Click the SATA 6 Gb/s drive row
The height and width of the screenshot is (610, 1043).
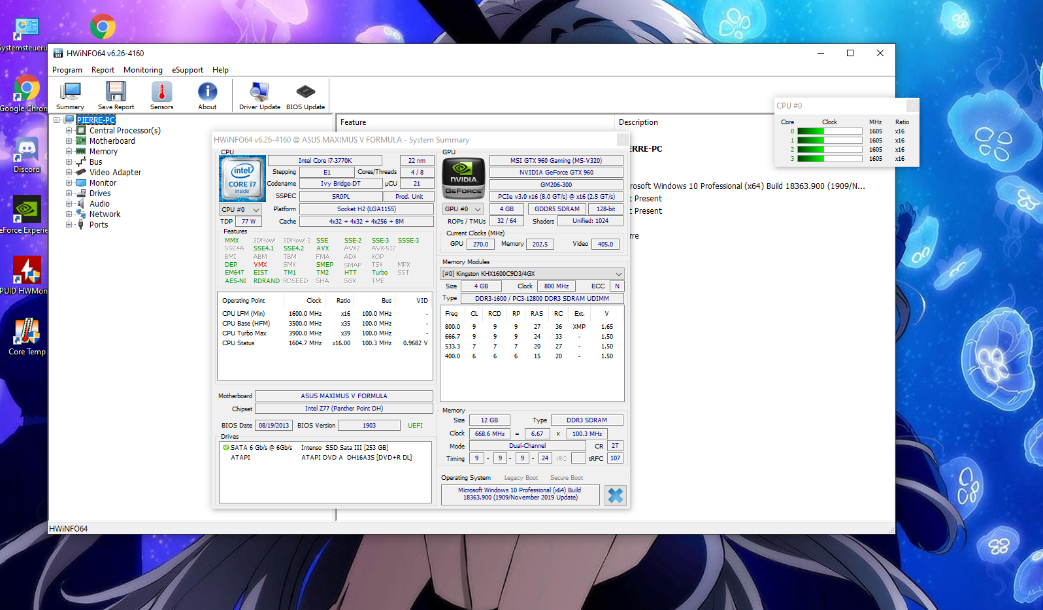325,448
